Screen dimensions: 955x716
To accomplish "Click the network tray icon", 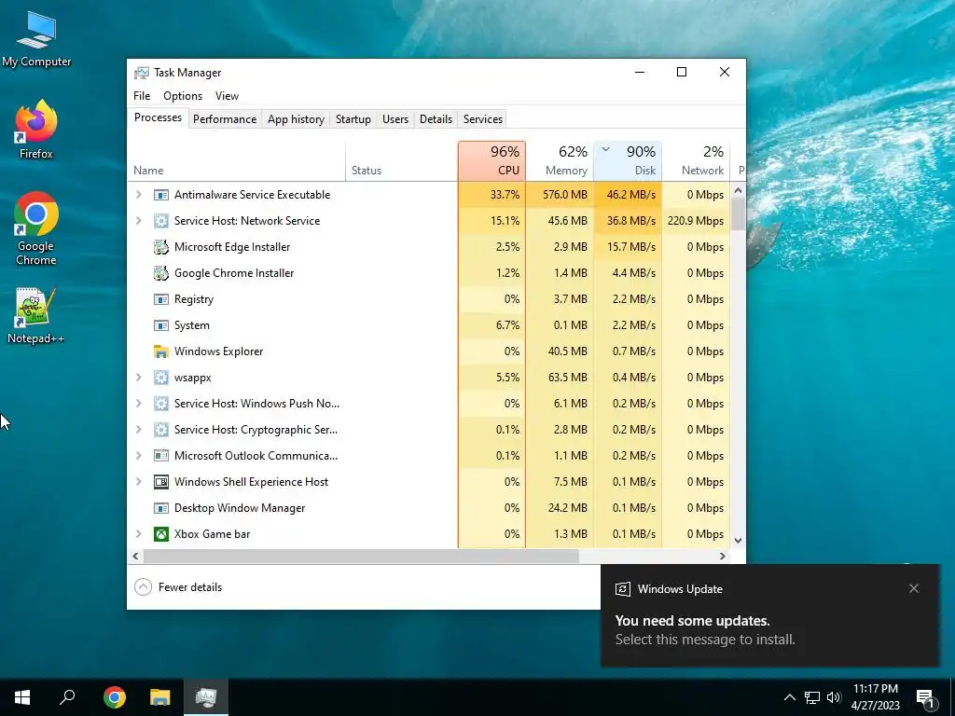I will (x=812, y=697).
